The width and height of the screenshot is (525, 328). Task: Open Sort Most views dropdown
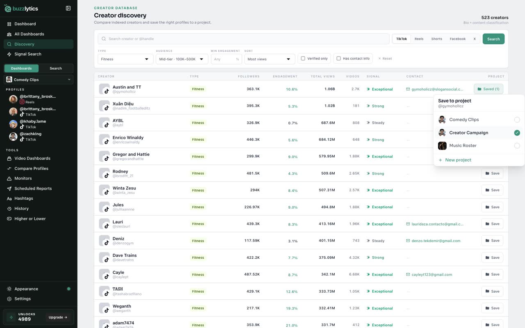(270, 59)
